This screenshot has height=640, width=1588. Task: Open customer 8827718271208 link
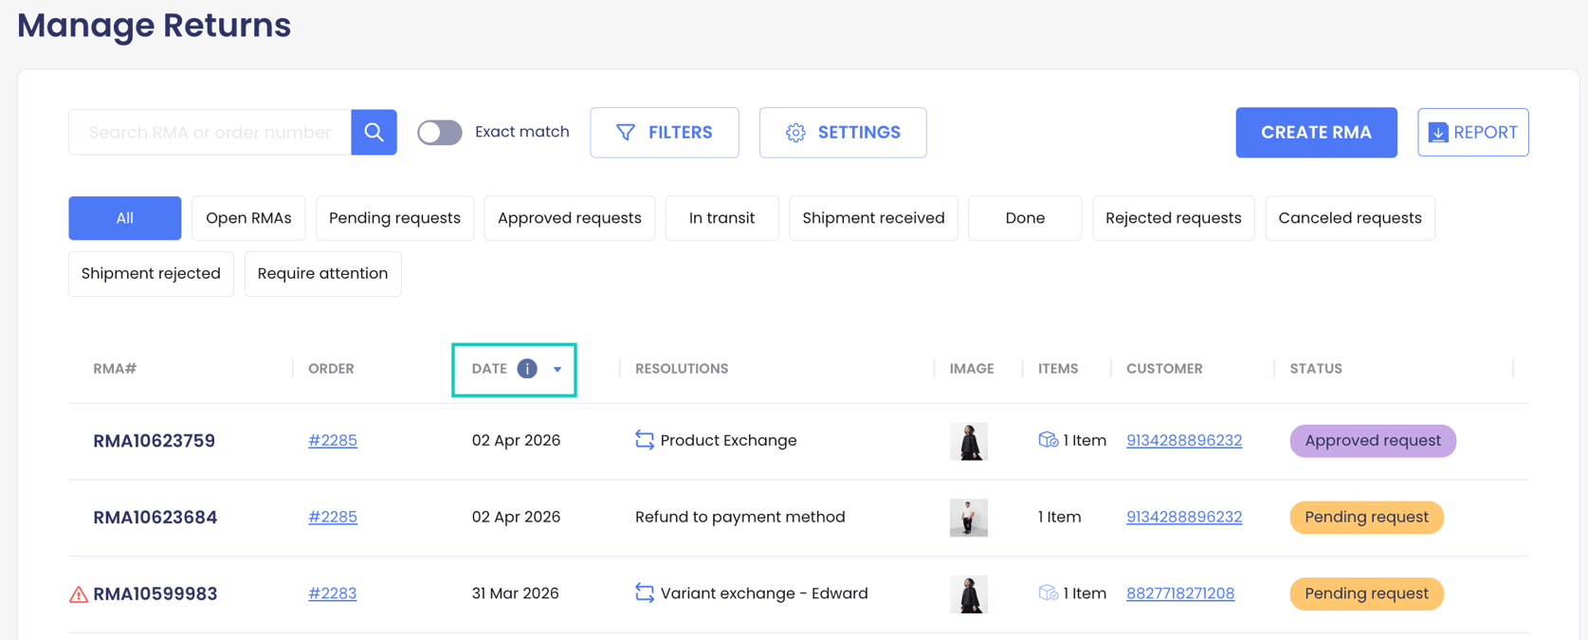[1180, 594]
